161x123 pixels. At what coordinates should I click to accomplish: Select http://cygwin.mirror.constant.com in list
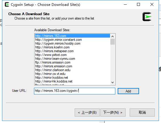click(x=72, y=40)
